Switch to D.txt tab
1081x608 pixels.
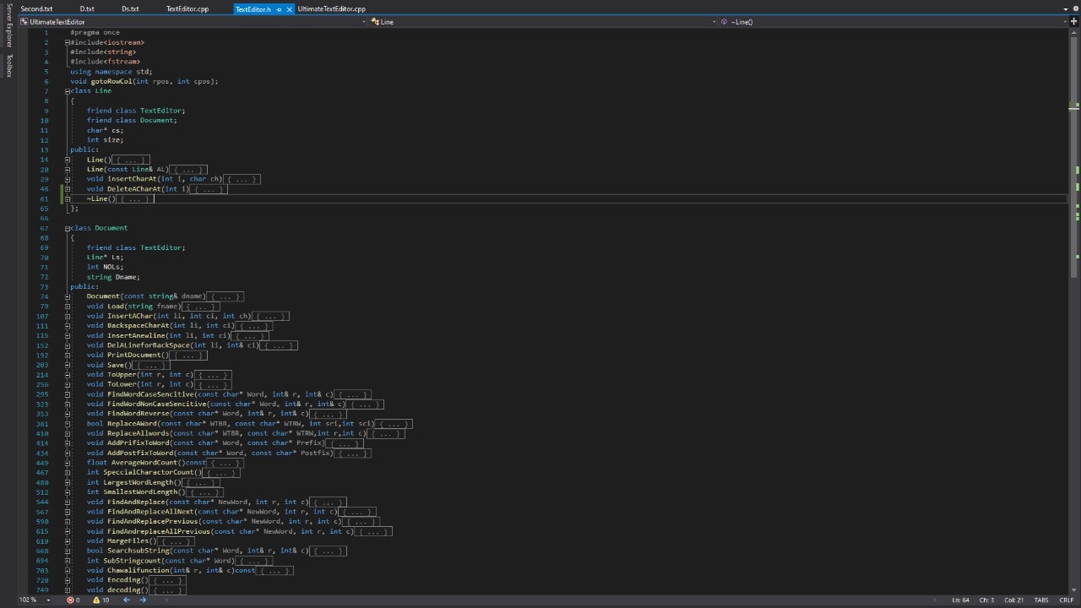coord(87,9)
